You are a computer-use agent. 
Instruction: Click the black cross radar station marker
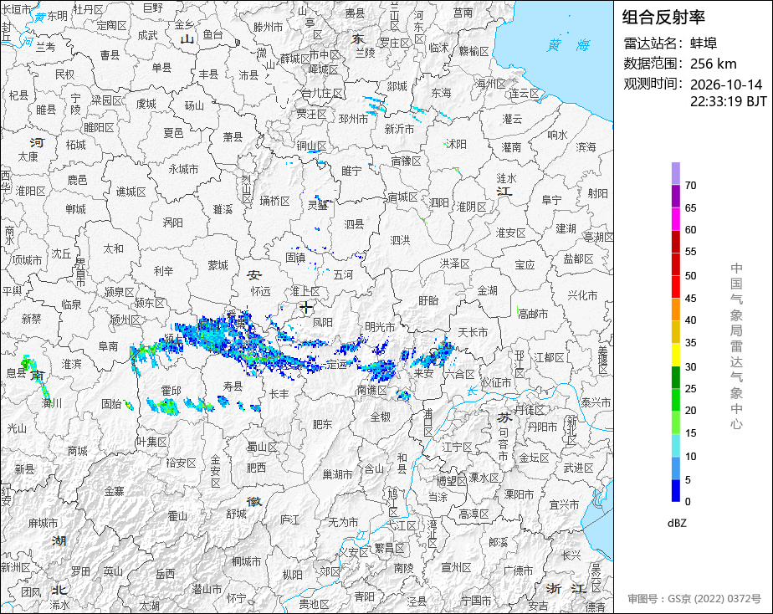tap(306, 308)
